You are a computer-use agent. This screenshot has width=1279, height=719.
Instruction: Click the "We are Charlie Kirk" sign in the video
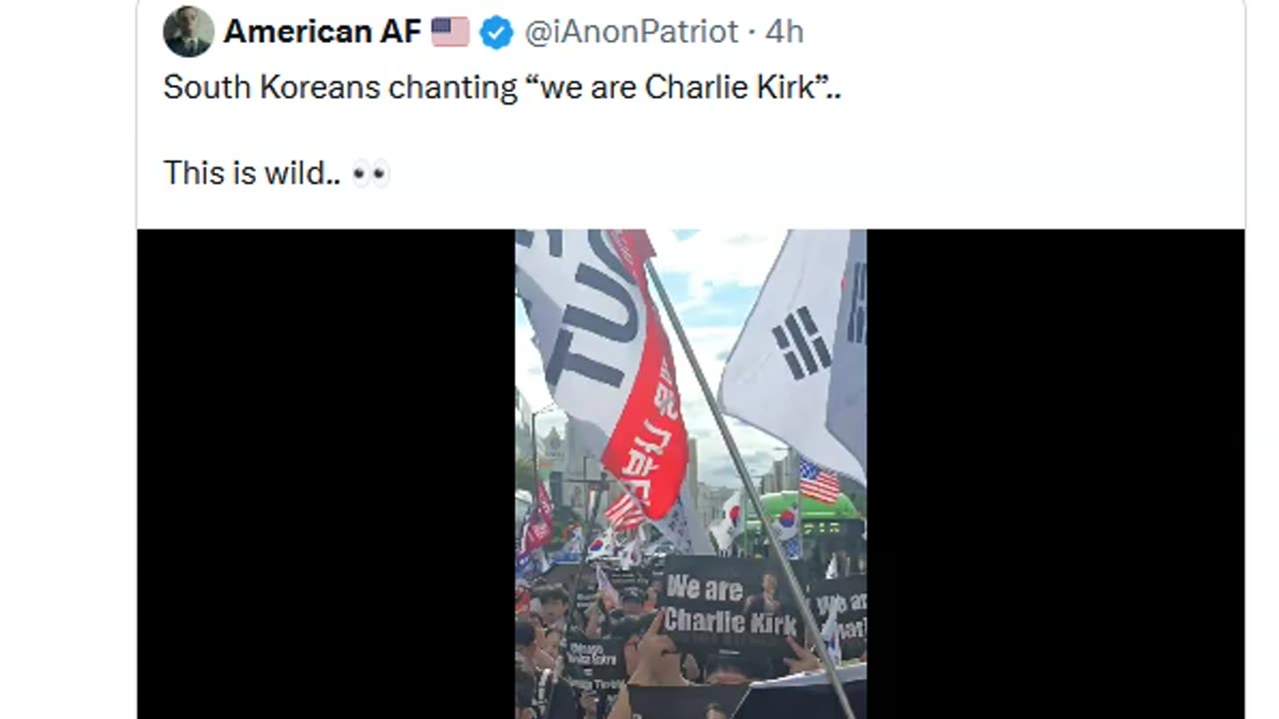click(x=730, y=606)
